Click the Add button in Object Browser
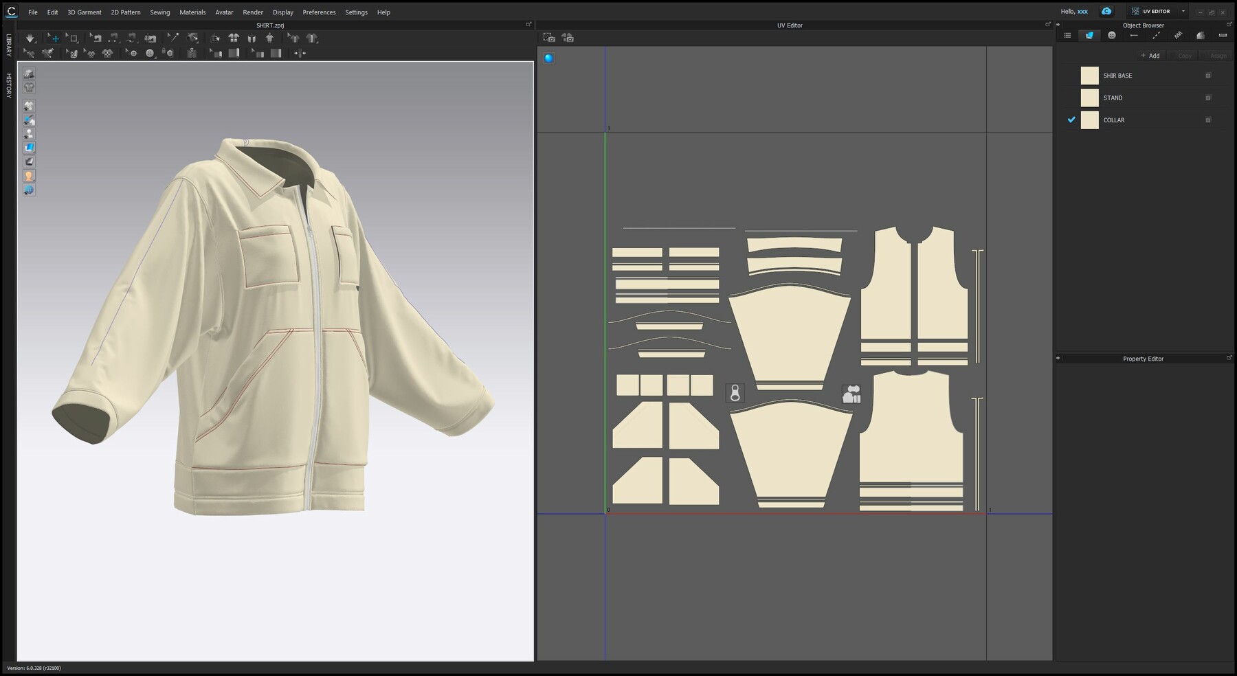The height and width of the screenshot is (676, 1237). pos(1150,56)
